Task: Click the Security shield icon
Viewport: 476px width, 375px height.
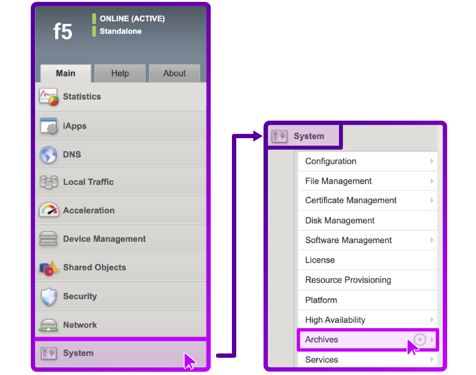Action: [x=48, y=296]
